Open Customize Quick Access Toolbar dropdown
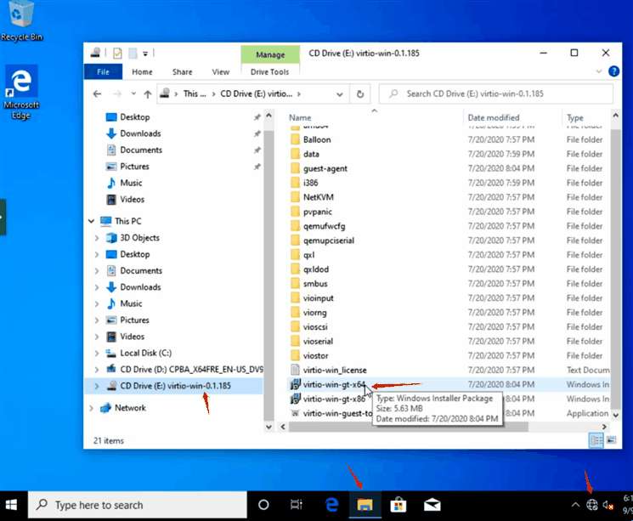 [x=145, y=54]
